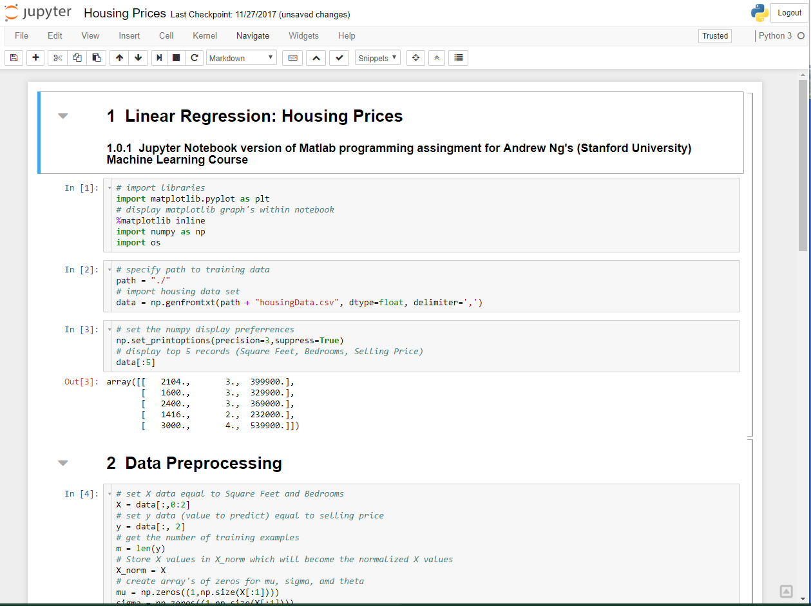
Task: Open the Cell menu
Action: pos(166,36)
